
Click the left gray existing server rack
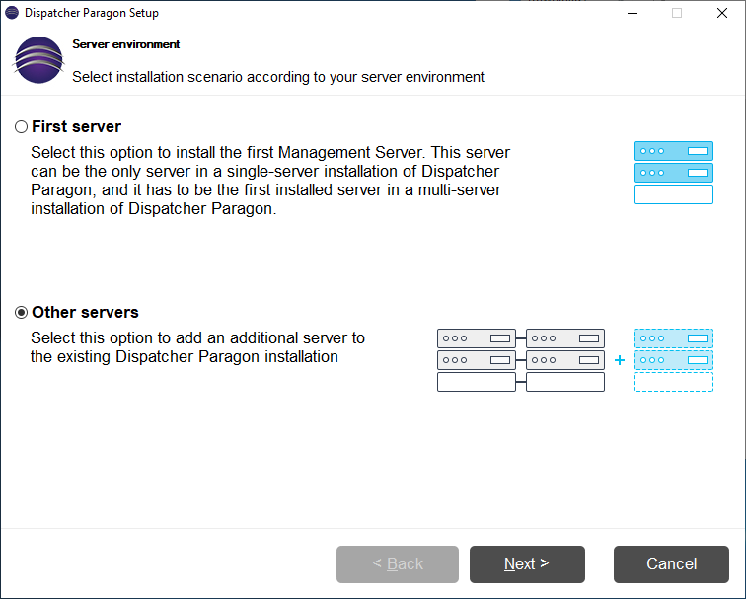(476, 360)
